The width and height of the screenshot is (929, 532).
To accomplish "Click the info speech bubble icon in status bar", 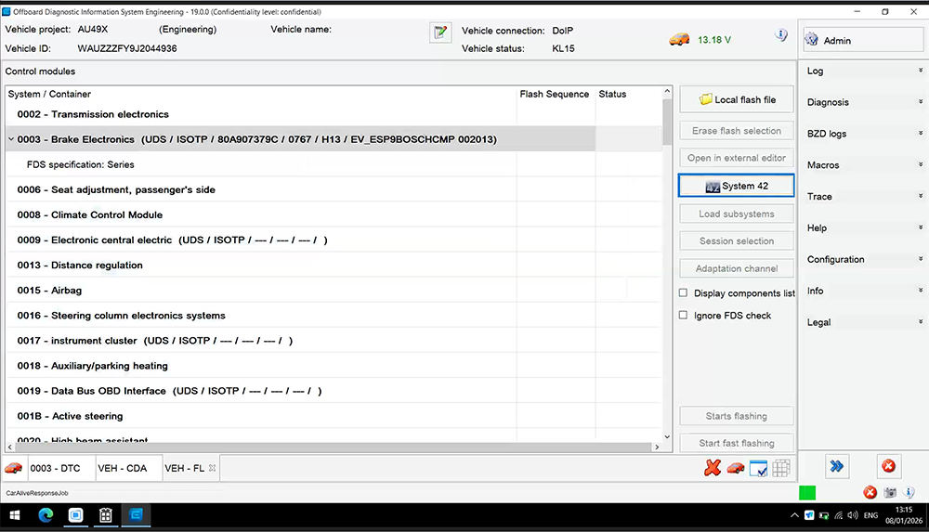I will click(909, 493).
